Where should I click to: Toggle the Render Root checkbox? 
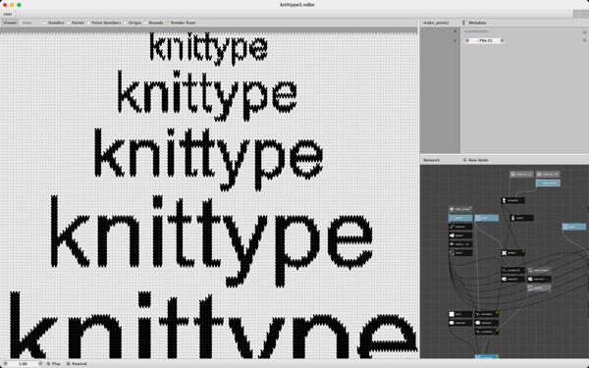[x=168, y=23]
